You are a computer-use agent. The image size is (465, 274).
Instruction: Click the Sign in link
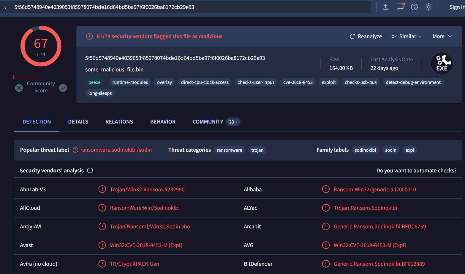[457, 7]
